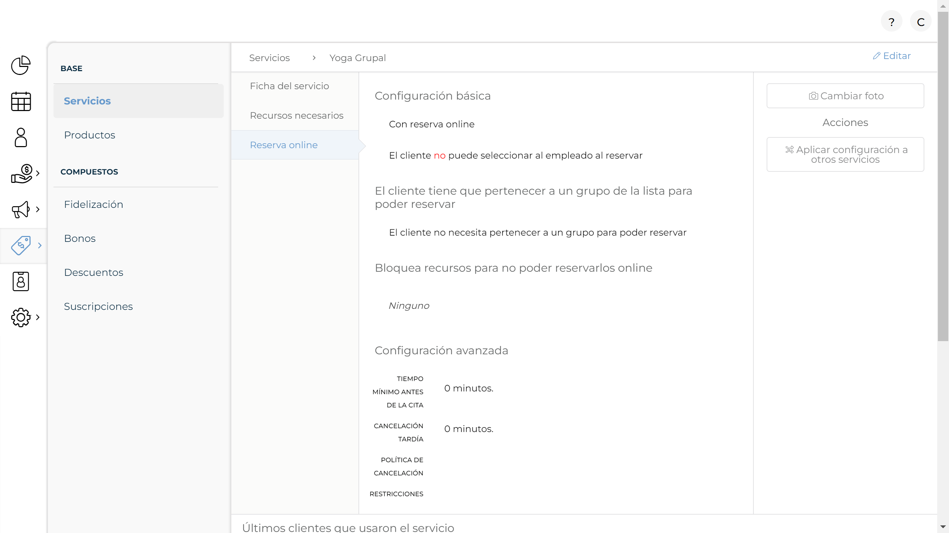Viewport: 949px width, 533px height.
Task: Open the price tag catalog icon
Action: [x=20, y=246]
